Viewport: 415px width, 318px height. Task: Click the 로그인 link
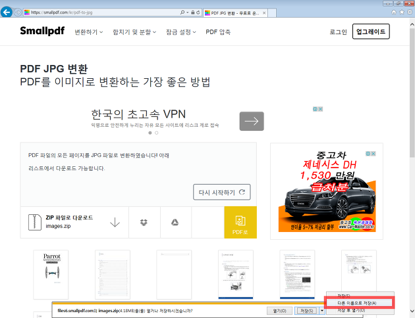338,32
